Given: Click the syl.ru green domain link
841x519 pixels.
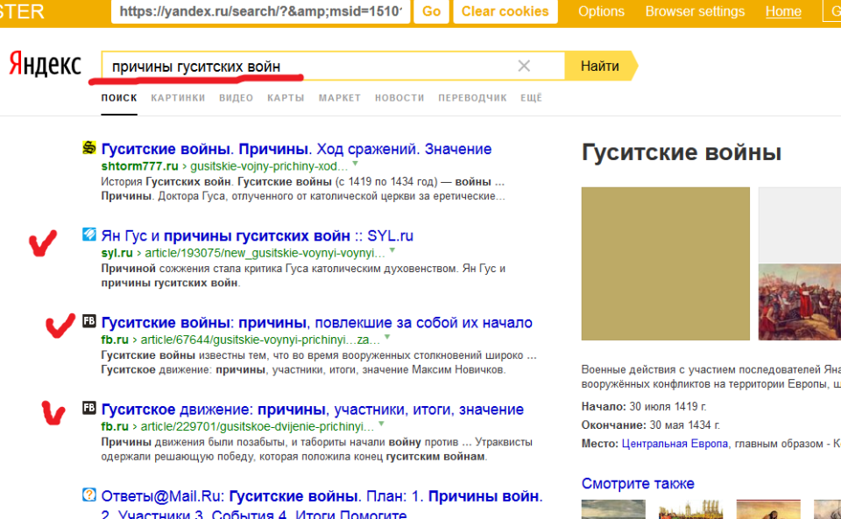Looking at the screenshot, I should point(117,253).
